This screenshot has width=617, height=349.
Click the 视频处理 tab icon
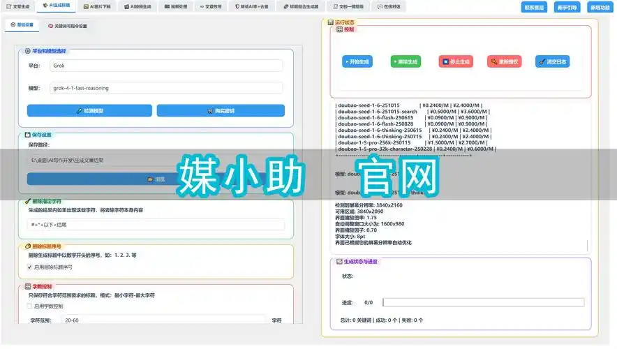[x=167, y=7]
